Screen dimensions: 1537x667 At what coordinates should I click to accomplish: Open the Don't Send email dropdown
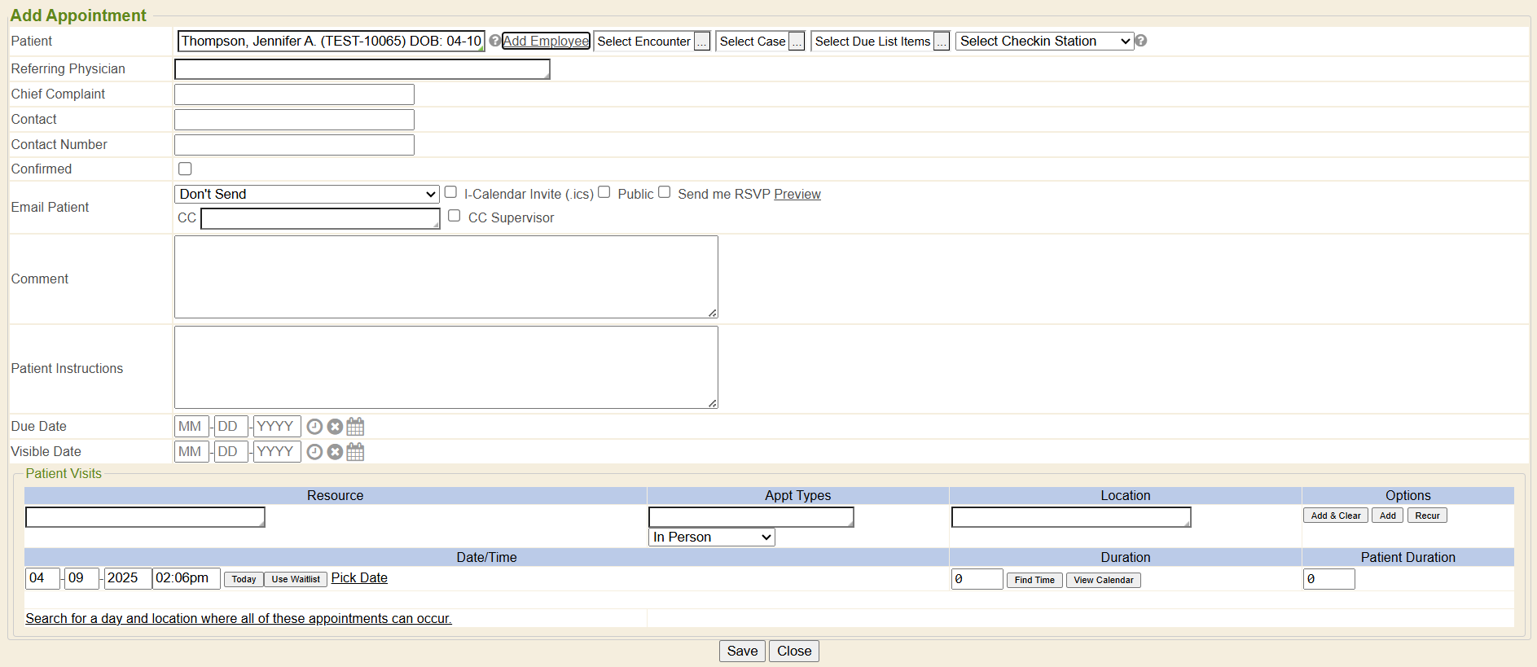click(x=307, y=194)
